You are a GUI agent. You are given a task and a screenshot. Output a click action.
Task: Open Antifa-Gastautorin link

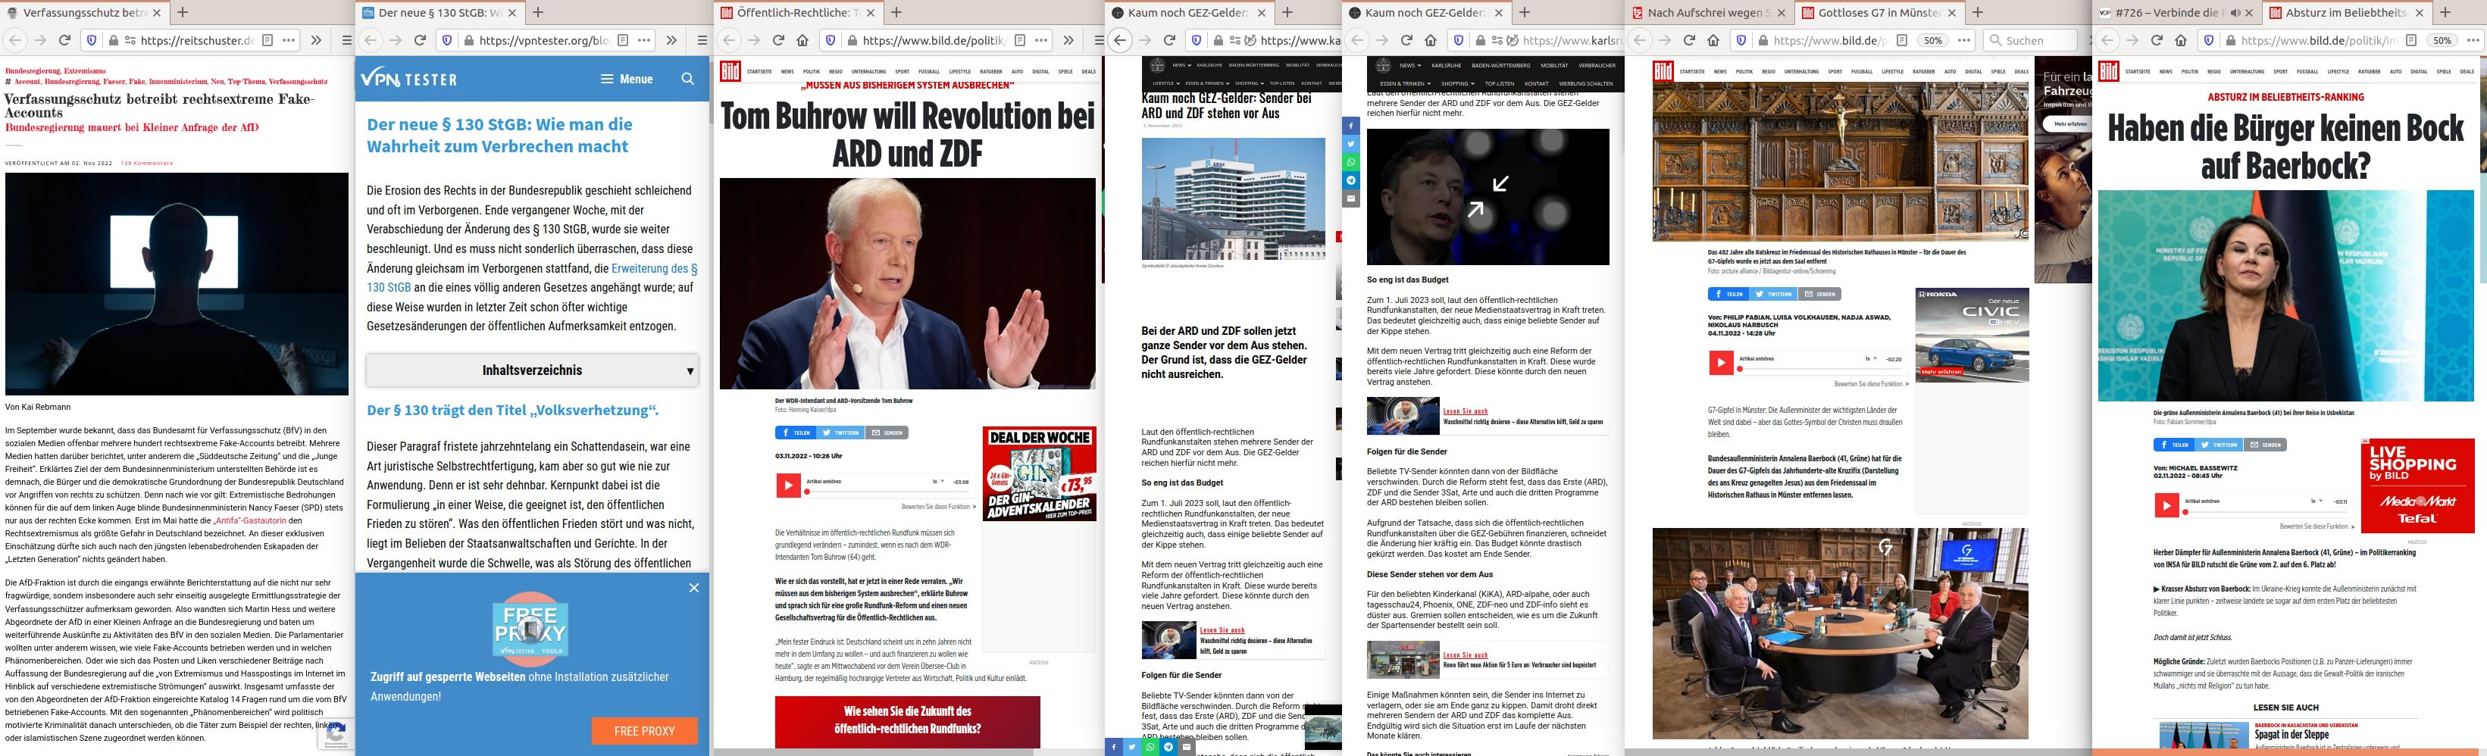point(250,520)
